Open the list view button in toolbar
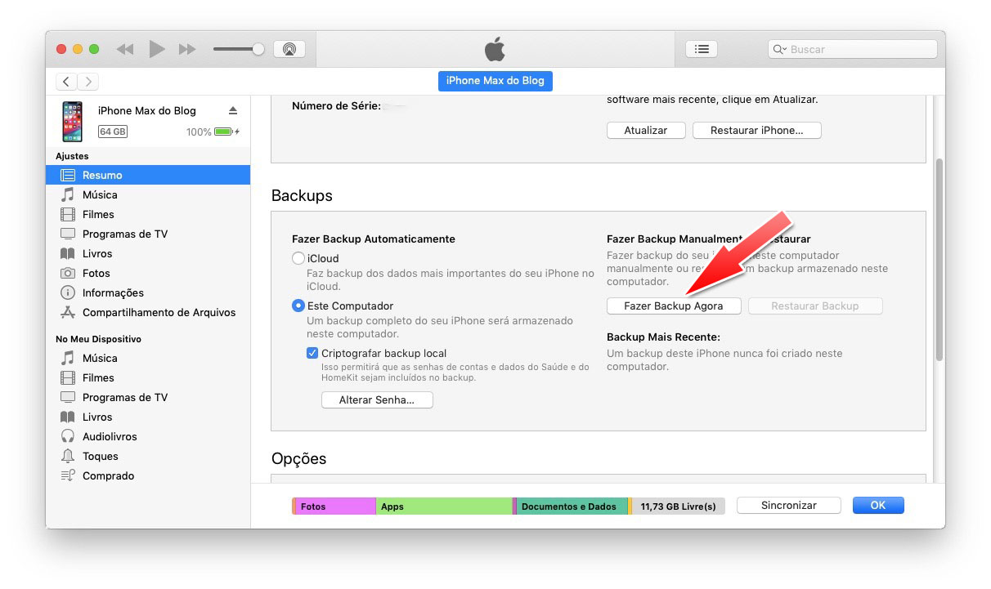Screen dimensions: 991x589 click(701, 49)
